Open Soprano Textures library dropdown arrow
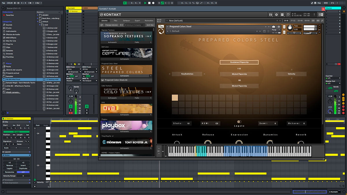The image size is (347, 195). click(151, 42)
